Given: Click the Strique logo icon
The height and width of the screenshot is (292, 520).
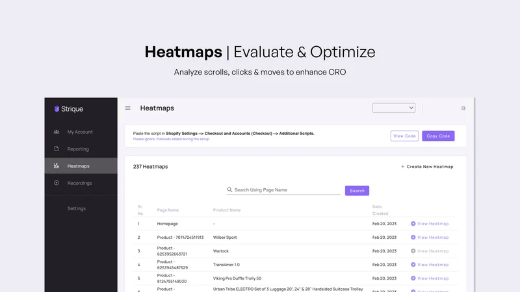Looking at the screenshot, I should [57, 108].
